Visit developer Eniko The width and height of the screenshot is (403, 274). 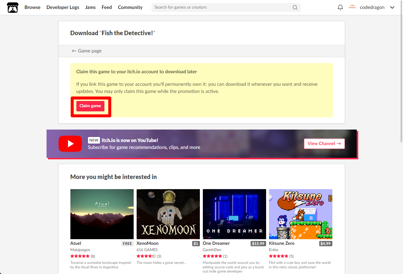274,250
